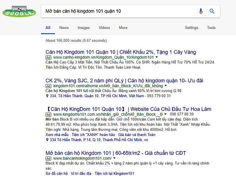Open the More search menu
Image resolution: width=236 pixels, height=180 pixels.
click(x=123, y=27)
